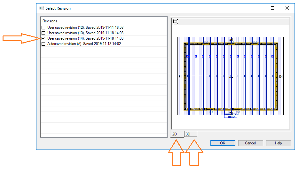
Task: Switch to the 3D preview tab
Action: (188, 134)
